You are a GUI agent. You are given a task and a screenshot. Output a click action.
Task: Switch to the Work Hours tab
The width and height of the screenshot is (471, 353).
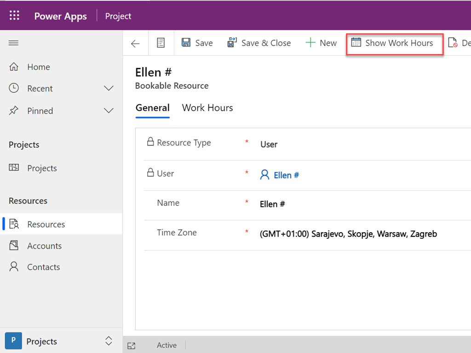point(207,108)
